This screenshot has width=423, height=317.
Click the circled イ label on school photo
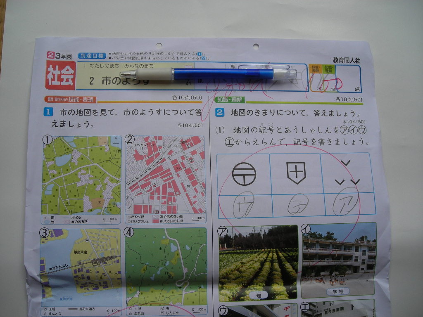click(x=306, y=228)
